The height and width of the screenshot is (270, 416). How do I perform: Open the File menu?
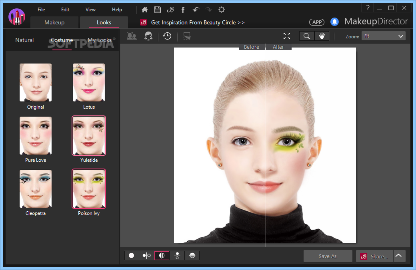click(41, 10)
